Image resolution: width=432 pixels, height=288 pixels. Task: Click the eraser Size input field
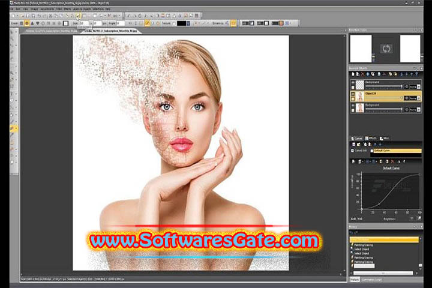(x=83, y=23)
